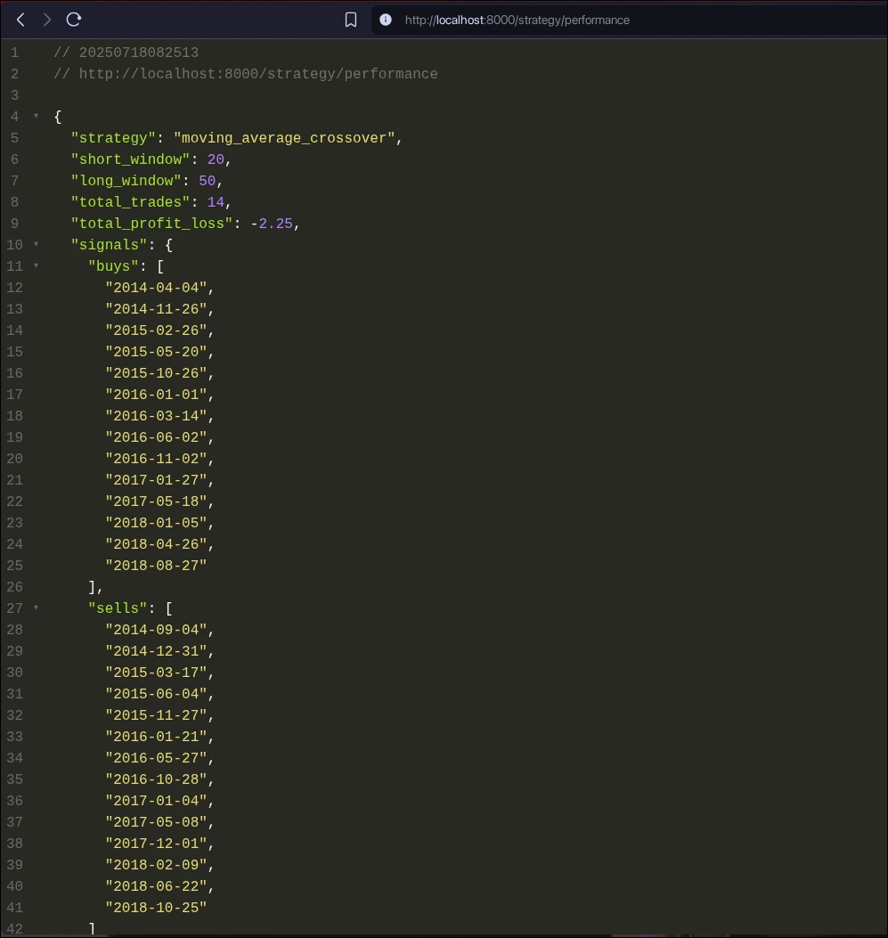Click the long_window value 50
This screenshot has width=888, height=938.
[x=207, y=181]
